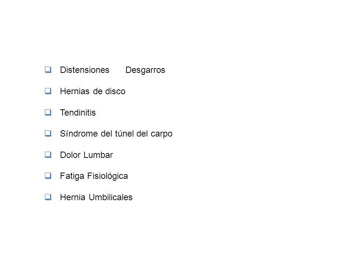
Task: Click the square bullet beside Hernias de disco
Action: [x=48, y=91]
